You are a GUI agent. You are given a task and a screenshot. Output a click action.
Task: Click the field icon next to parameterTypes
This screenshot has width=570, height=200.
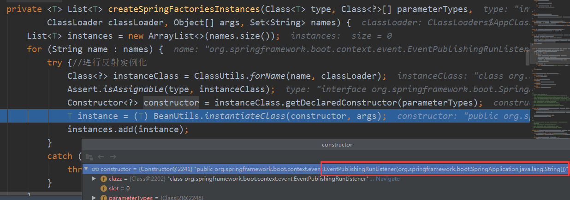pos(104,198)
